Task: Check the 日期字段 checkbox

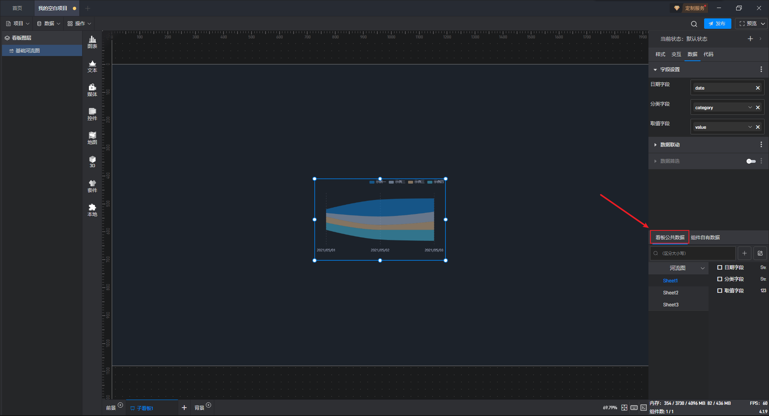Action: [x=720, y=268]
